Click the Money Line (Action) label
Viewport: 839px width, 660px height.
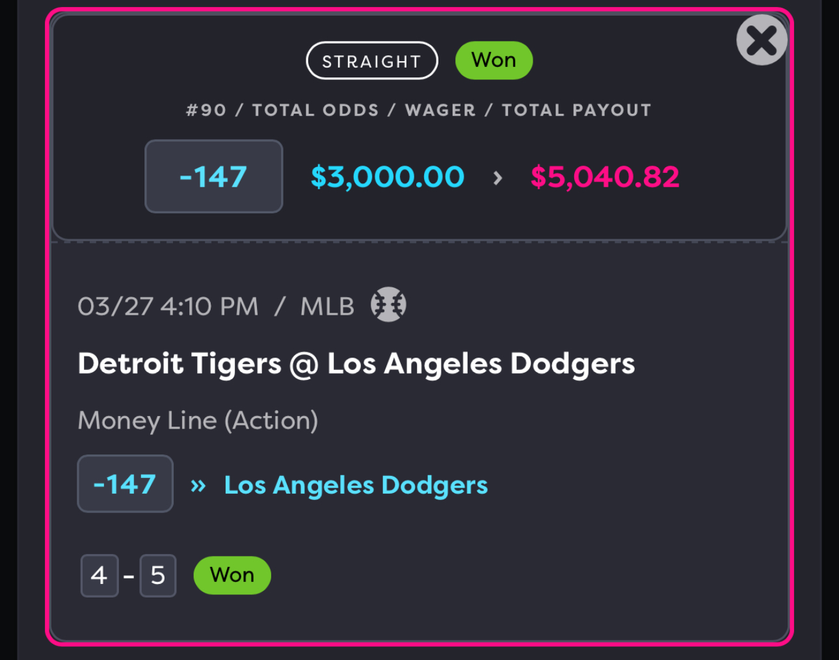[x=198, y=421]
